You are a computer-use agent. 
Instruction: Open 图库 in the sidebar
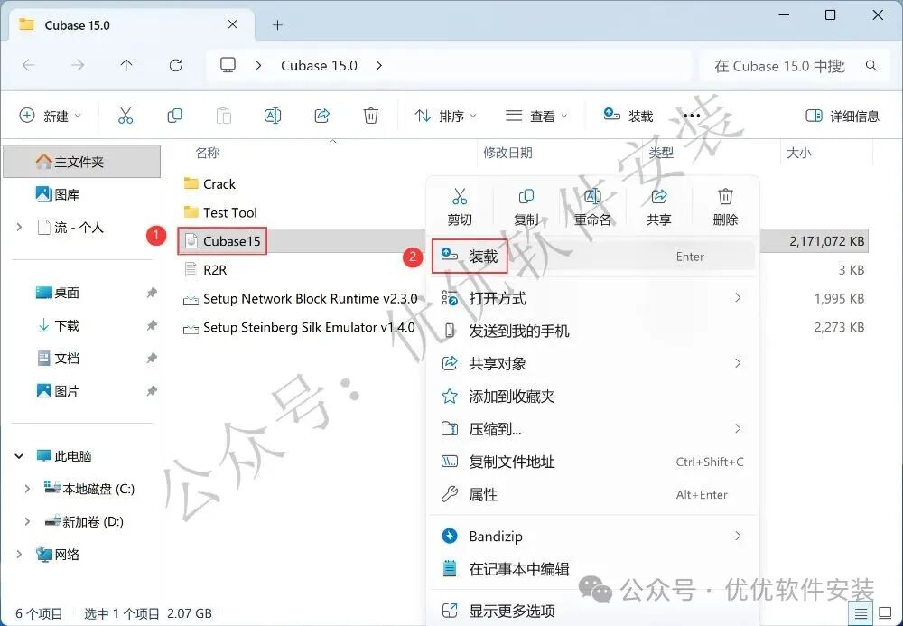pos(58,194)
